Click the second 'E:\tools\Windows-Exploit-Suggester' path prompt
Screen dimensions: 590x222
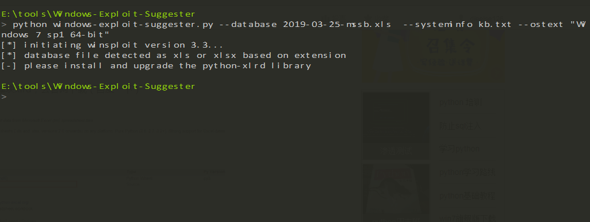point(98,87)
